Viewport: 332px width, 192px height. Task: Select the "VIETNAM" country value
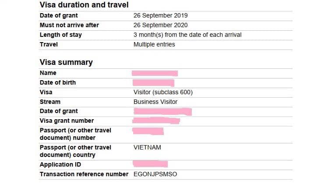(x=147, y=147)
